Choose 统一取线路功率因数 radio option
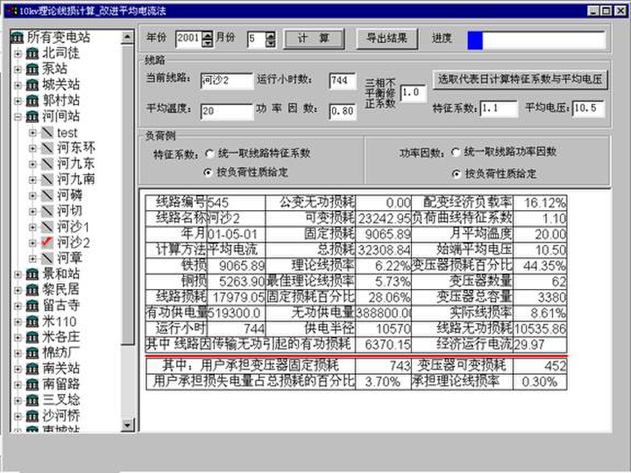Image resolution: width=631 pixels, height=473 pixels. click(456, 152)
